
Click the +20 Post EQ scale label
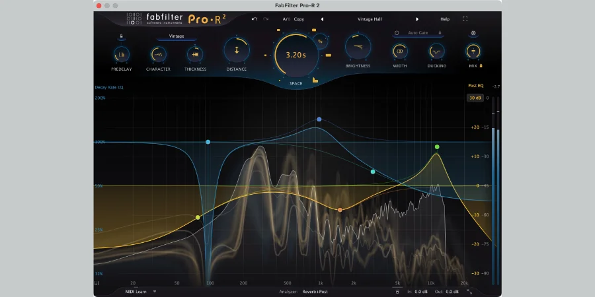click(475, 127)
